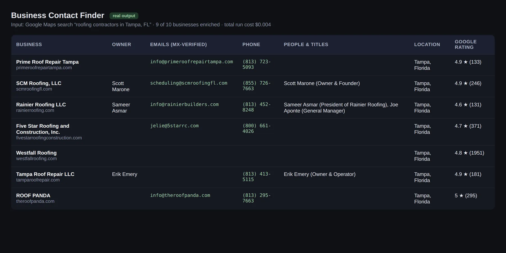Click the "real output" badge
Image resolution: width=506 pixels, height=253 pixels.
[124, 16]
